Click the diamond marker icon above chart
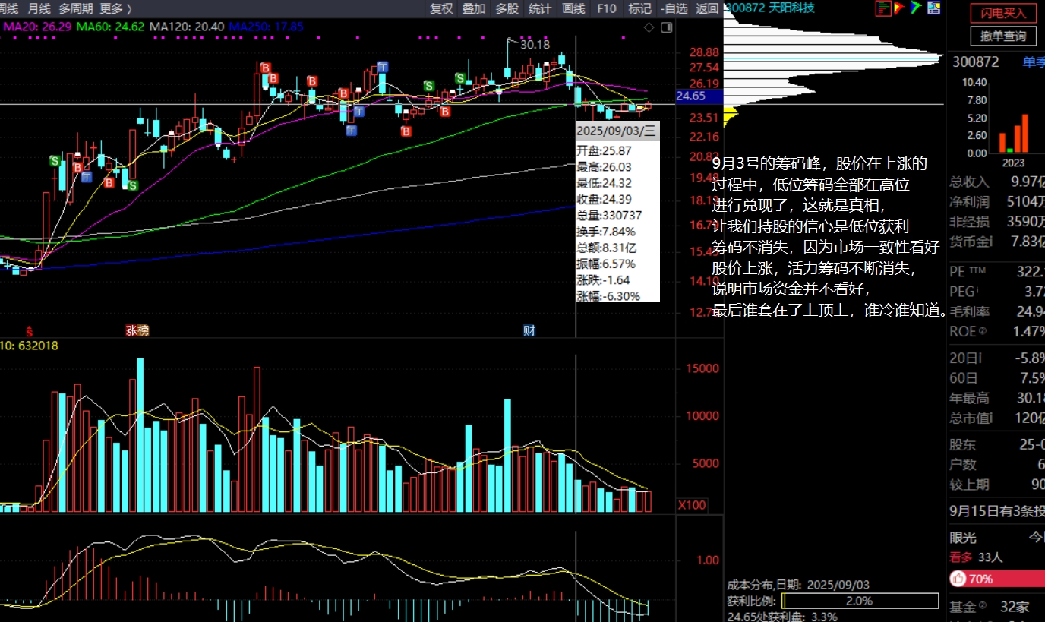 click(x=649, y=27)
